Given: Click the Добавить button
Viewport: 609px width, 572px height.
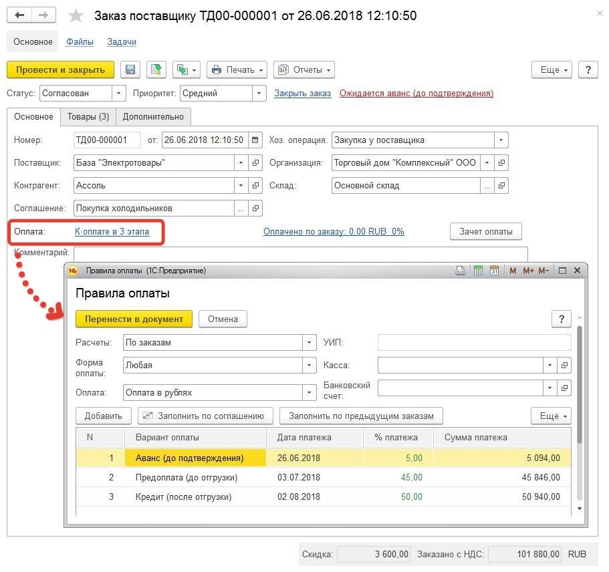Looking at the screenshot, I should pos(104,416).
